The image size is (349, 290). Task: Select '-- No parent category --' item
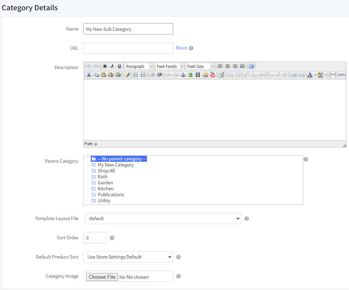pos(119,159)
